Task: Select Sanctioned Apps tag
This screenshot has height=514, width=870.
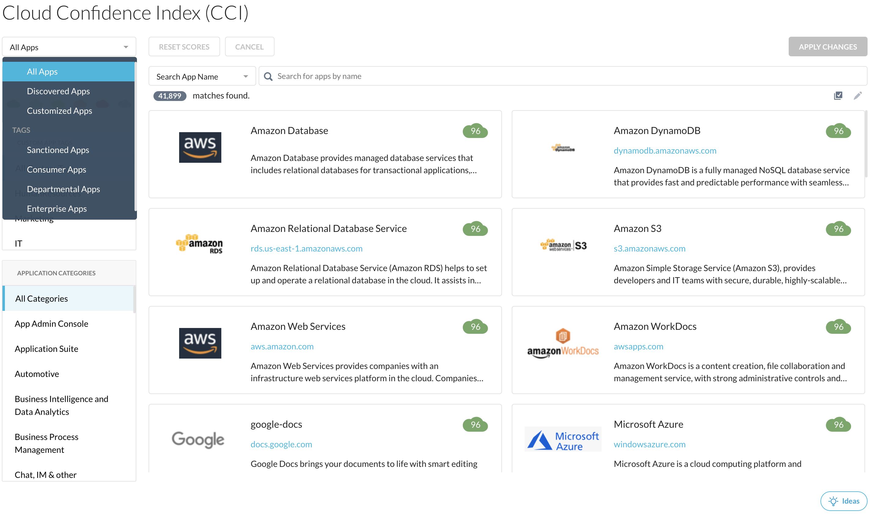Action: 68,150
